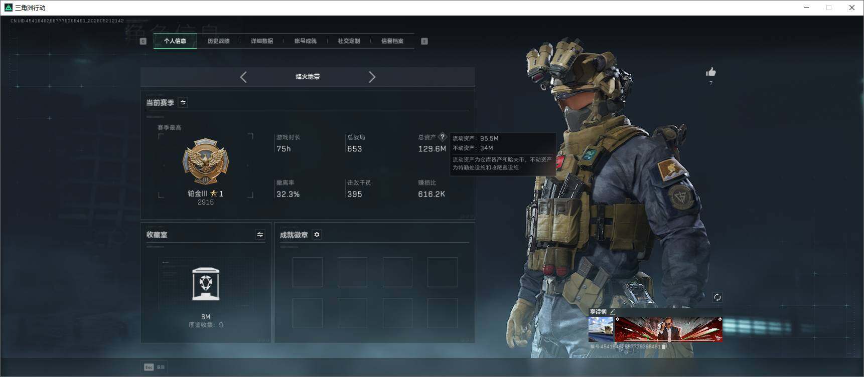Viewport: 864px width, 377px height.
Task: Click the 撤离率 value 32.3%
Action: [x=288, y=194]
